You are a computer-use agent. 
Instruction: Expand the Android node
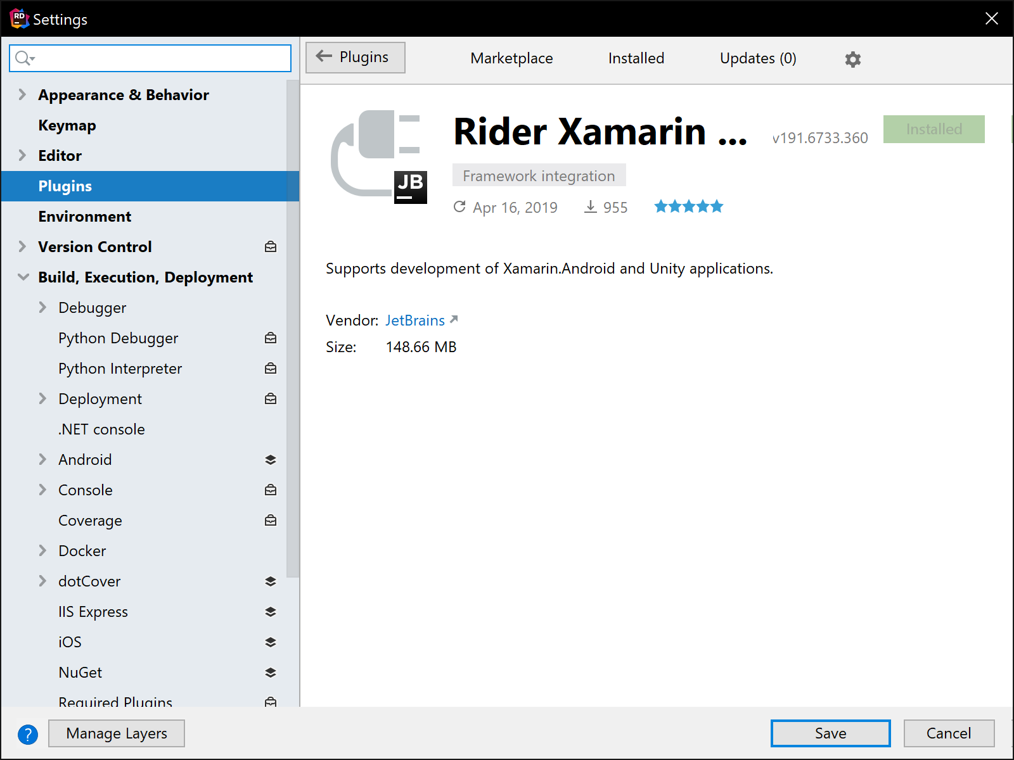tap(42, 459)
